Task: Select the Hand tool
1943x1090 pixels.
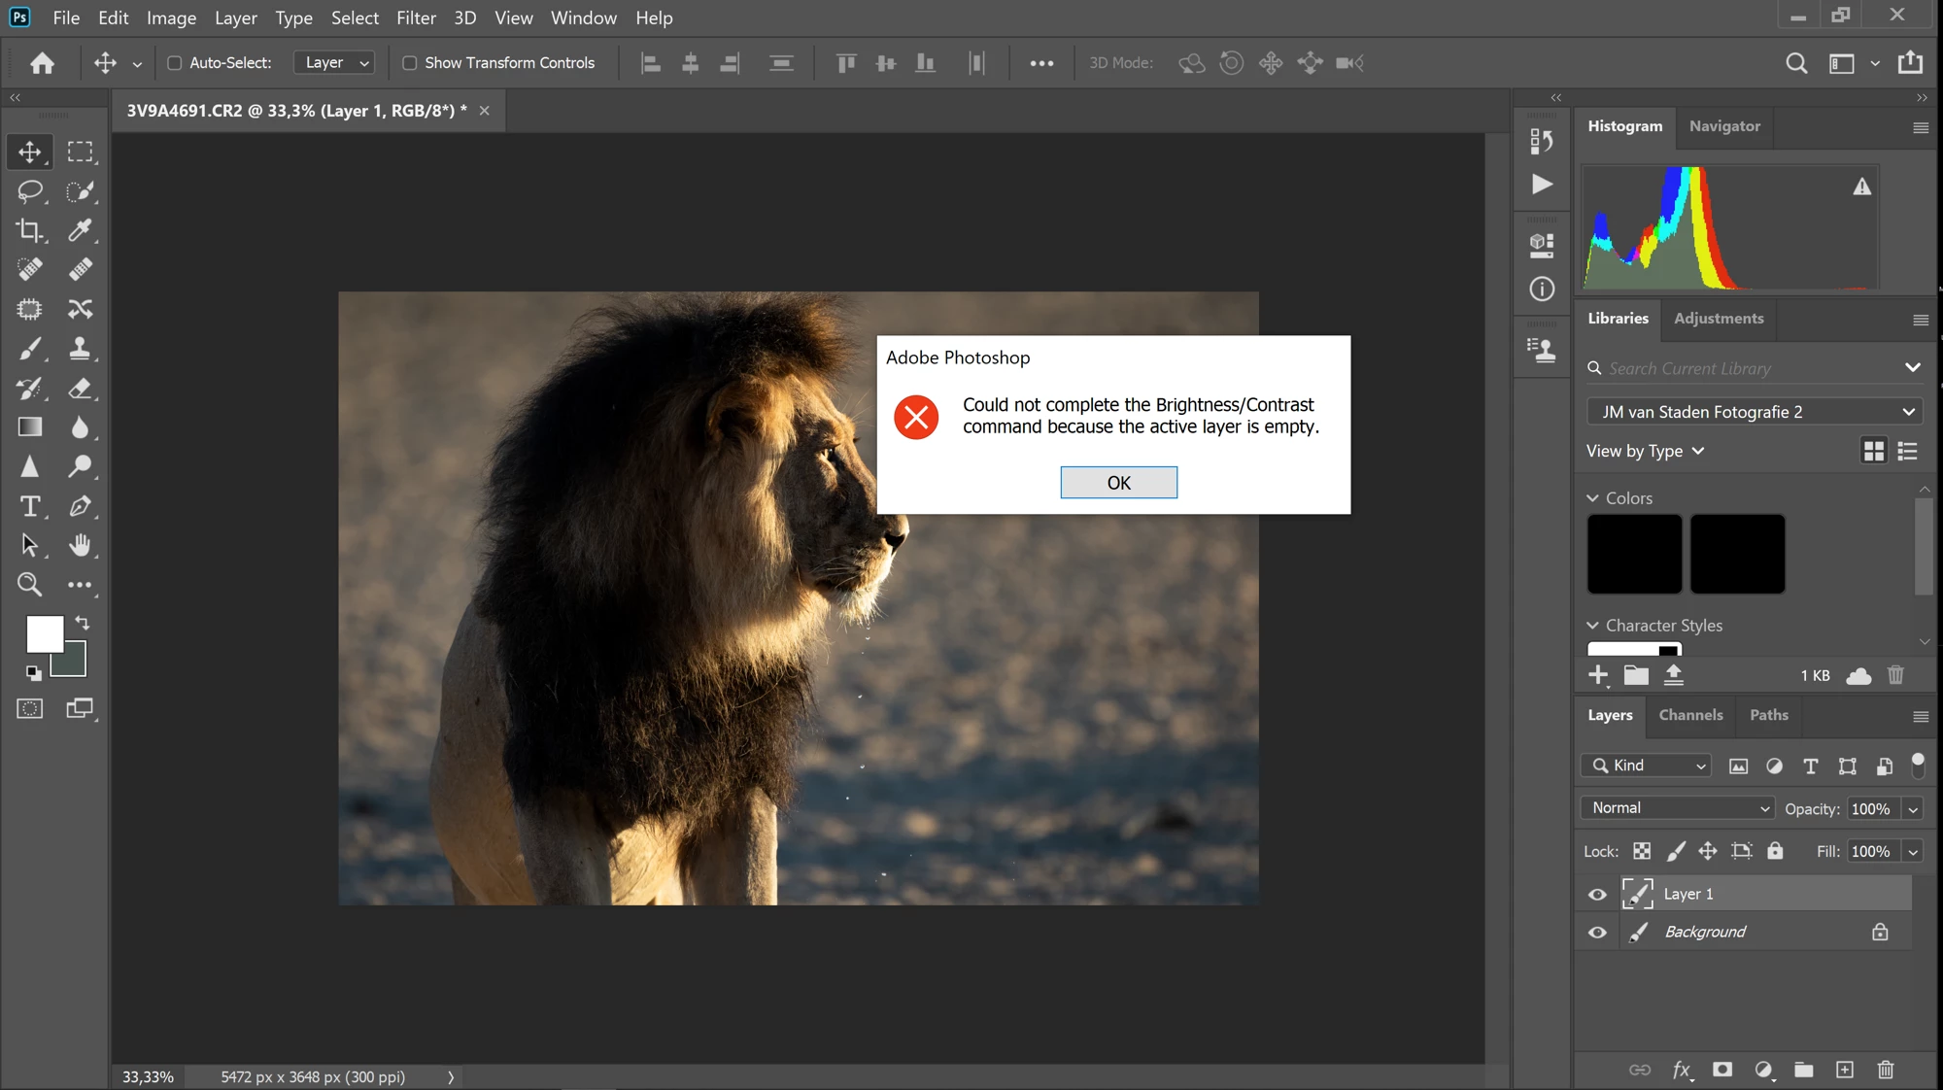Action: 80,546
